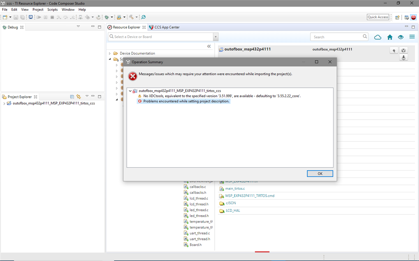The width and height of the screenshot is (419, 261).
Task: Open the Debug view menu triangle
Action: click(78, 27)
